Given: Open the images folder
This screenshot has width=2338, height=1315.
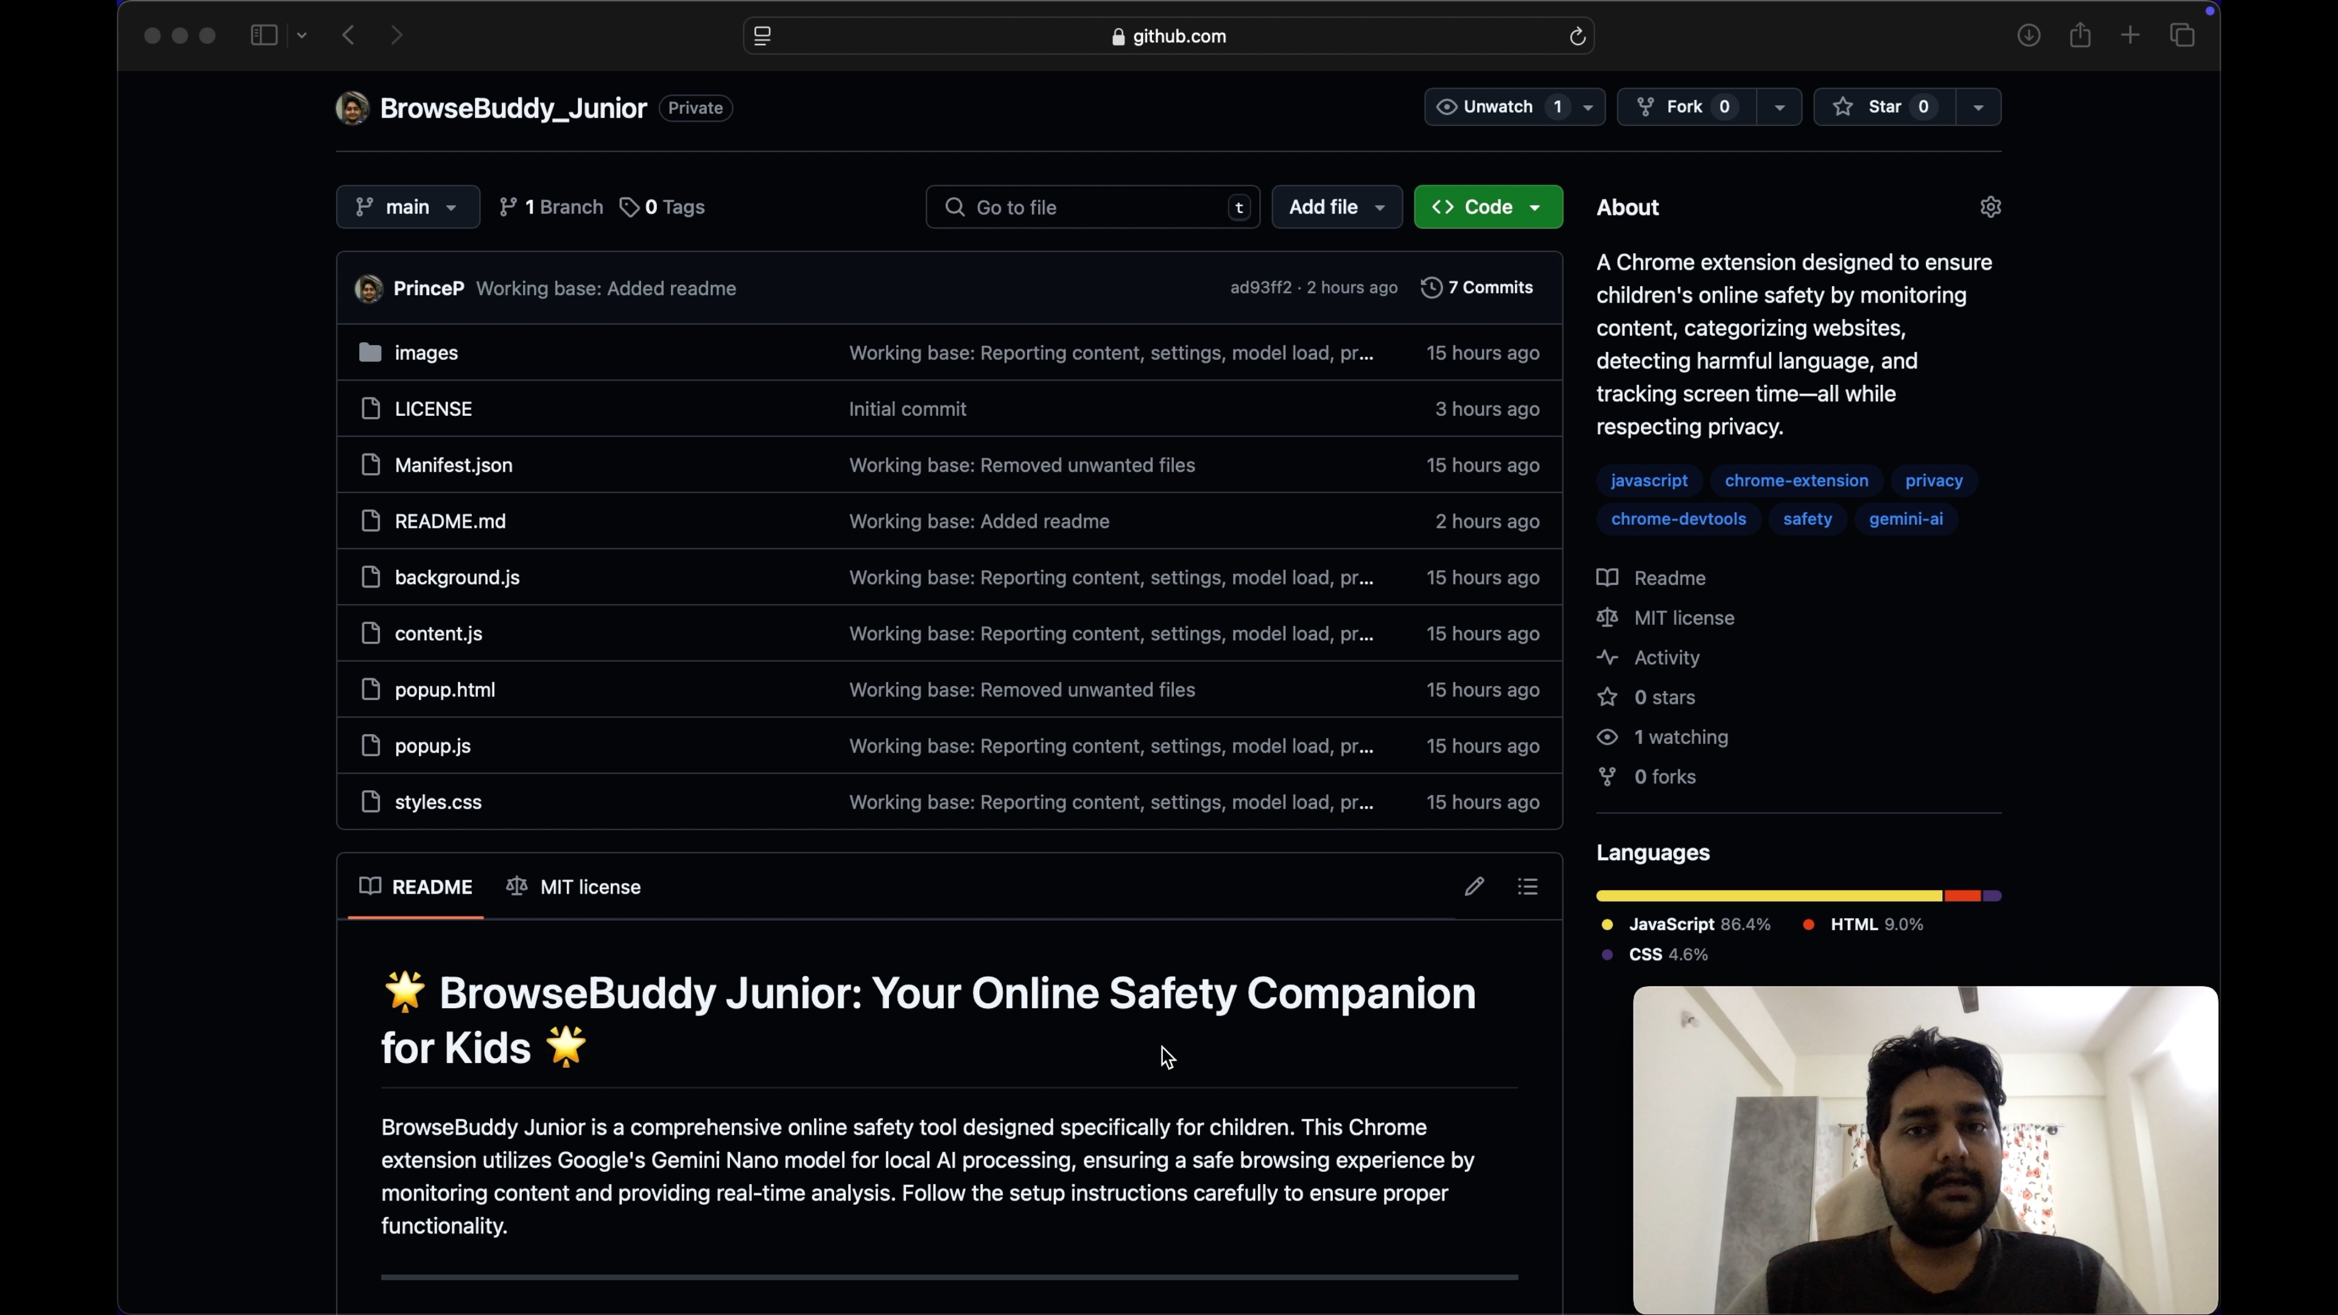Looking at the screenshot, I should [426, 353].
